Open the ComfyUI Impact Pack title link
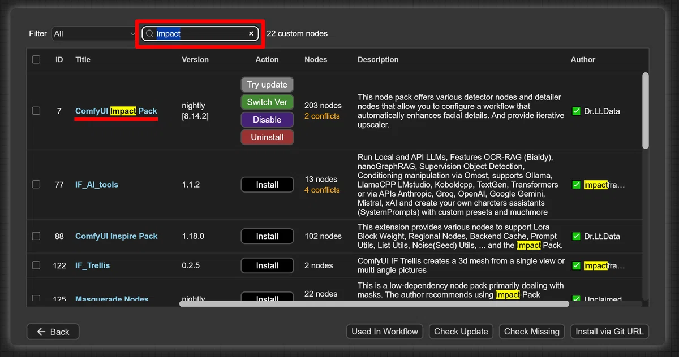The height and width of the screenshot is (357, 679). (x=116, y=111)
